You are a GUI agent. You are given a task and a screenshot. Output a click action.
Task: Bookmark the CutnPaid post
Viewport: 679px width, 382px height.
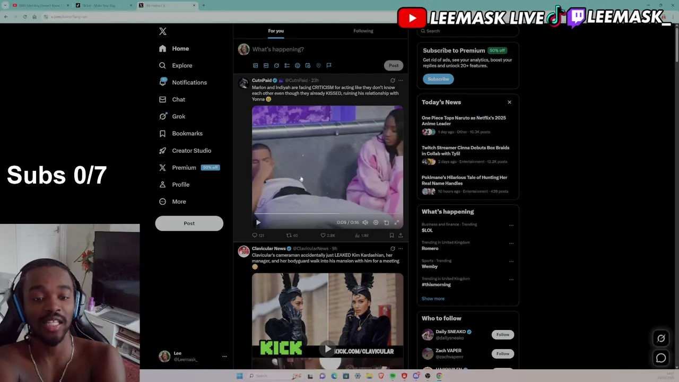click(391, 235)
